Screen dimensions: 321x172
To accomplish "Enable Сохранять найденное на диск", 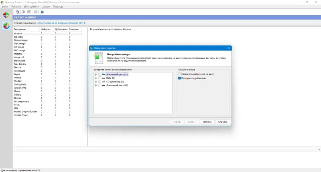I will 179,74.
